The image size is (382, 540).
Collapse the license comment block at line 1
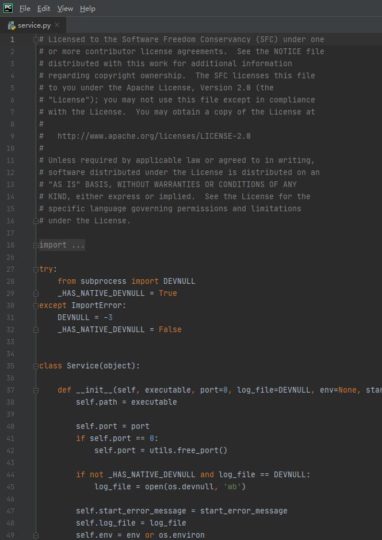tap(36, 40)
